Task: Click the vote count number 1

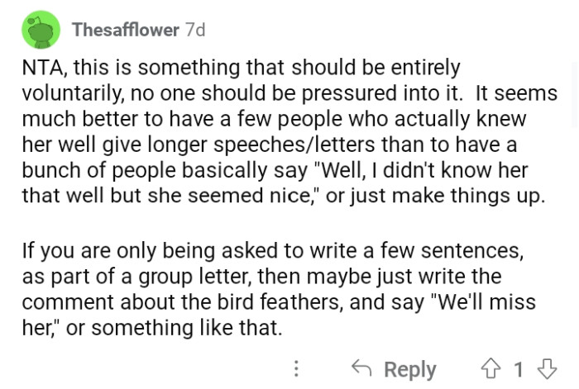Action: pyautogui.click(x=519, y=368)
